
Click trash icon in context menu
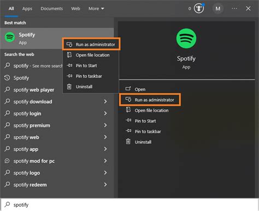point(69,86)
